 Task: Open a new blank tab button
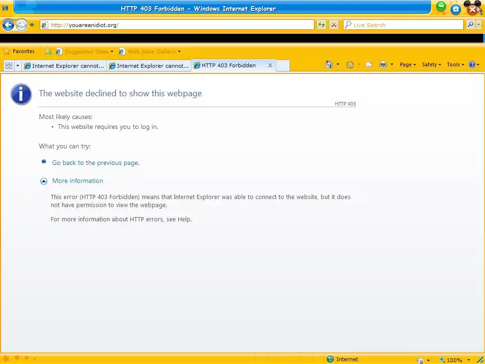pos(282,65)
